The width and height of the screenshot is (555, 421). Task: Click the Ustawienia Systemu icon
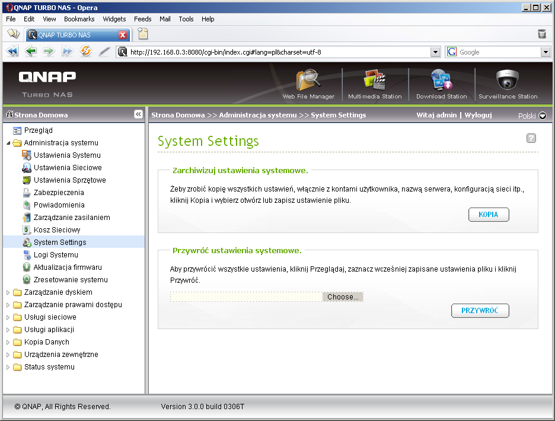pyautogui.click(x=27, y=155)
